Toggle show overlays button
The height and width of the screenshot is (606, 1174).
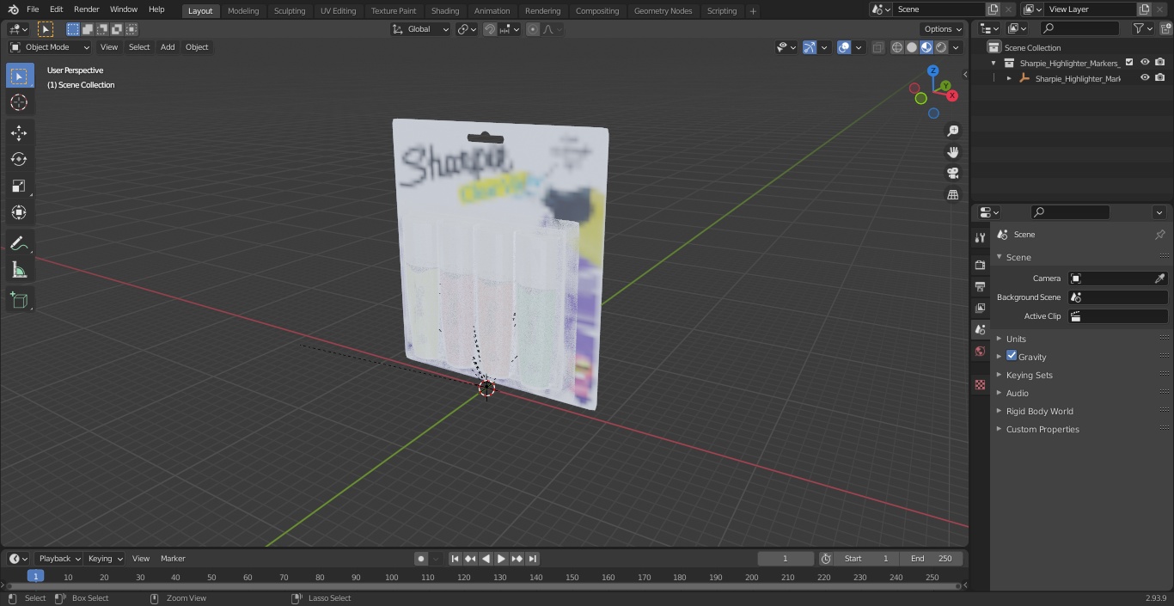844,47
